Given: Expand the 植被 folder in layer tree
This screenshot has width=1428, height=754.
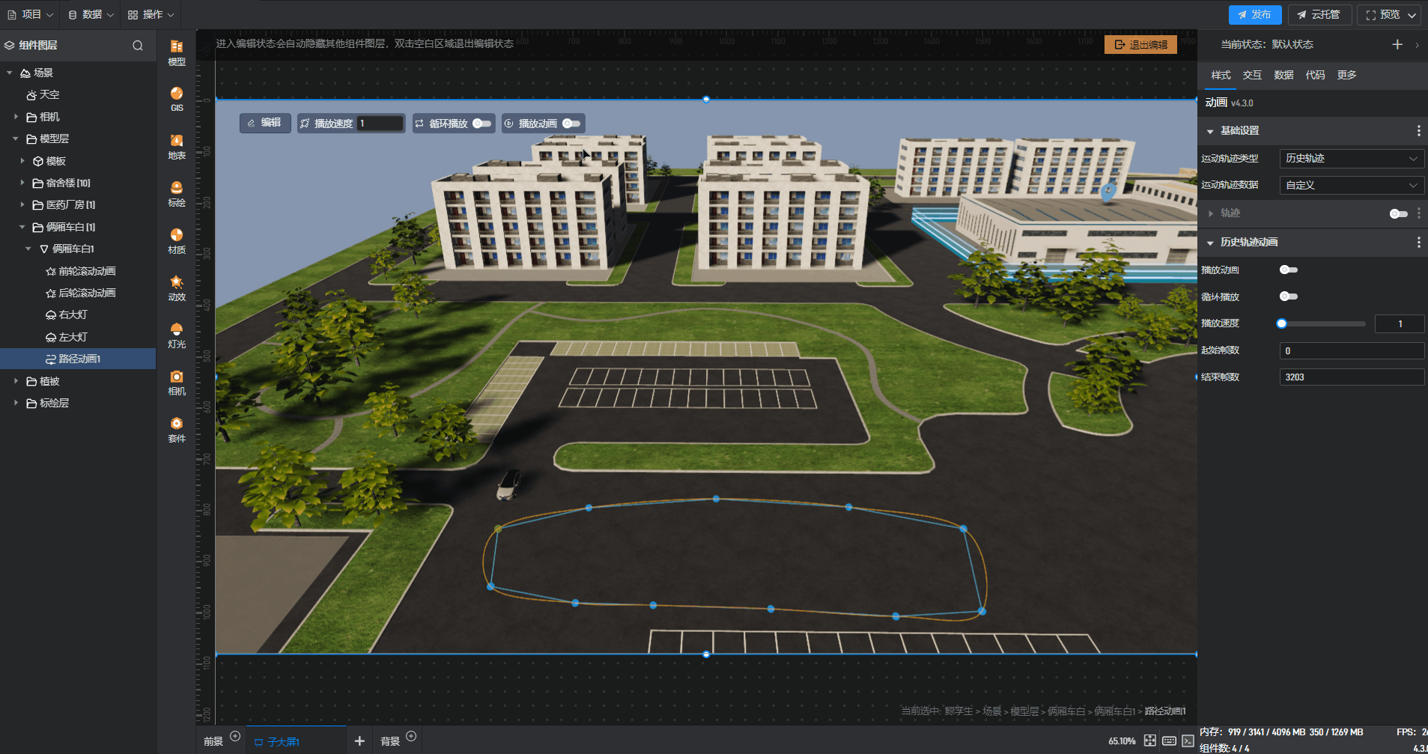Looking at the screenshot, I should [x=16, y=381].
